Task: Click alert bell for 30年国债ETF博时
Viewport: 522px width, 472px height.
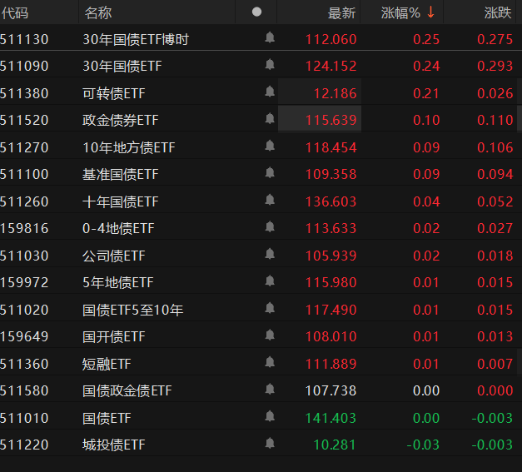Action: 270,37
